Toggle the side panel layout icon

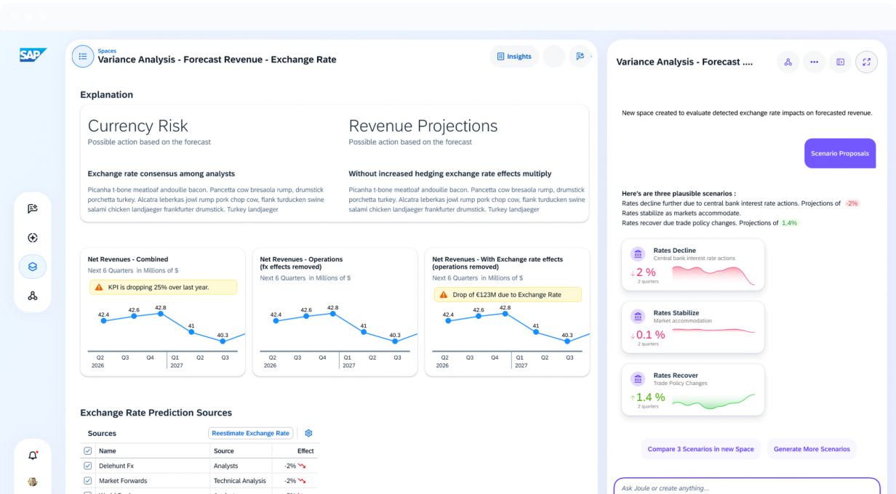click(840, 62)
